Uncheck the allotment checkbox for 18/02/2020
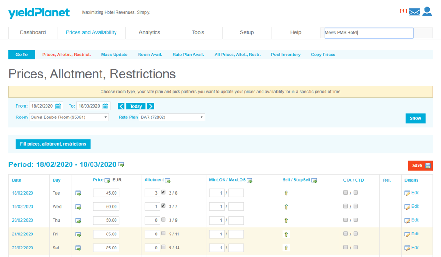The width and height of the screenshot is (441, 257). click(x=163, y=192)
